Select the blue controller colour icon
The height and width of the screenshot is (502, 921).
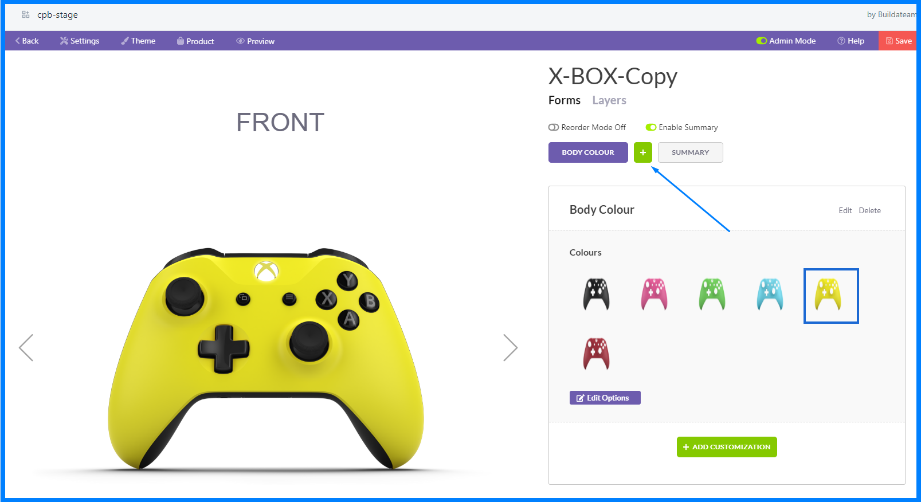pos(770,295)
